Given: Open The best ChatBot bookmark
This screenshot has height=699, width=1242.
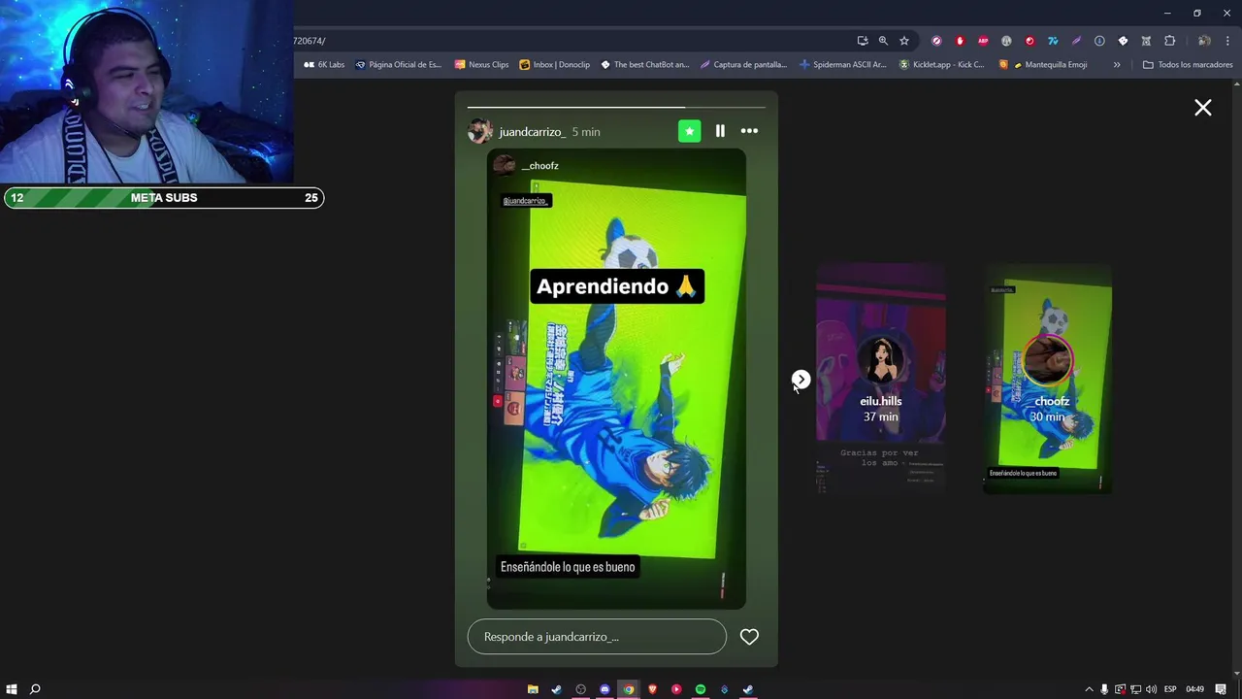Looking at the screenshot, I should coord(644,65).
